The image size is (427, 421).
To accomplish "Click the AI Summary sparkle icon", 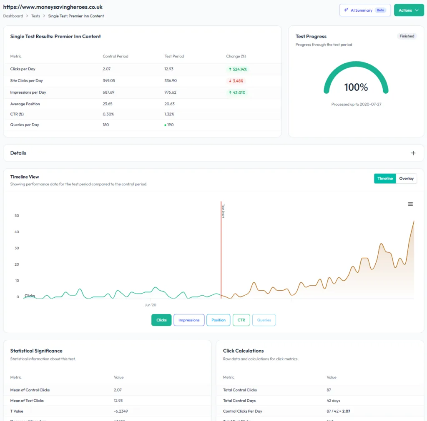I will (x=346, y=10).
